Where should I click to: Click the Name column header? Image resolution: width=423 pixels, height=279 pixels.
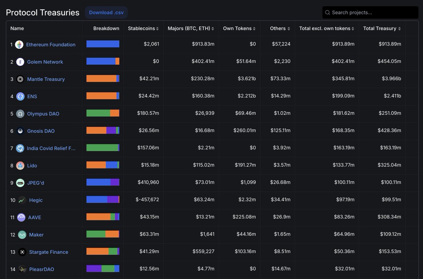click(x=17, y=28)
